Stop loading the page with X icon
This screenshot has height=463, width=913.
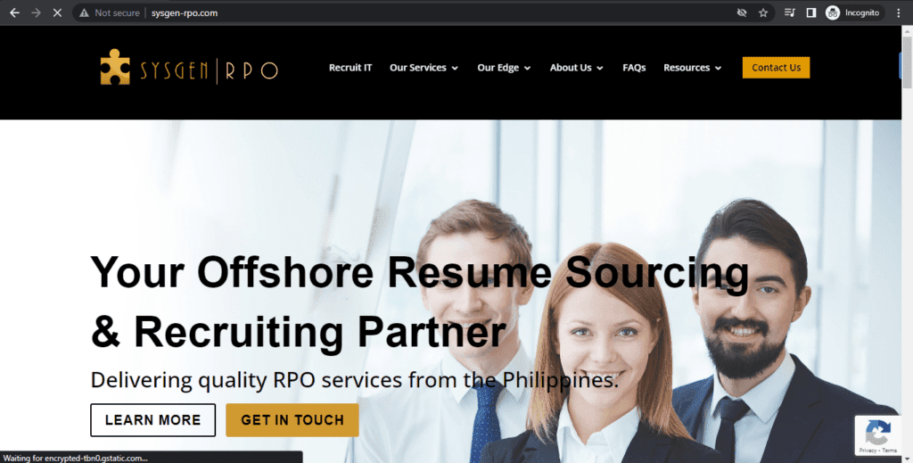pos(57,12)
